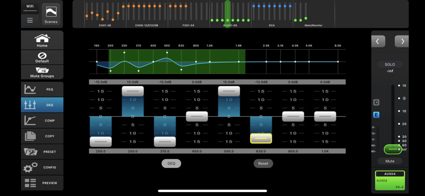This screenshot has width=425, height=196.
Task: Click the 315.0 Hz band slider handle
Action: [x=165, y=142]
